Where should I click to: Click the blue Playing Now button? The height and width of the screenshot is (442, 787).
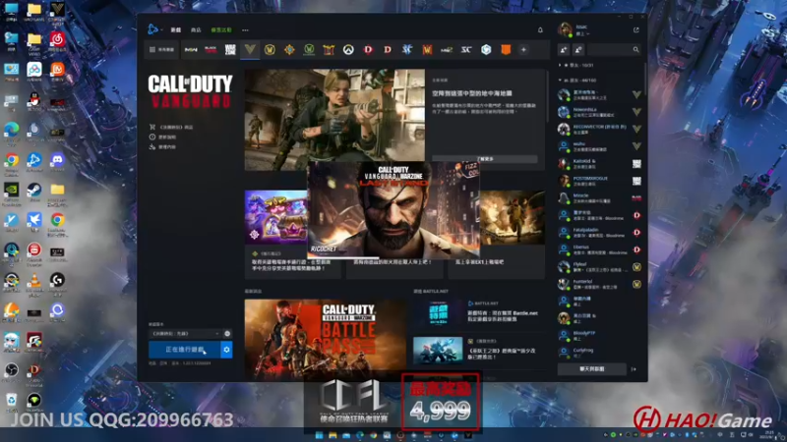pyautogui.click(x=184, y=350)
